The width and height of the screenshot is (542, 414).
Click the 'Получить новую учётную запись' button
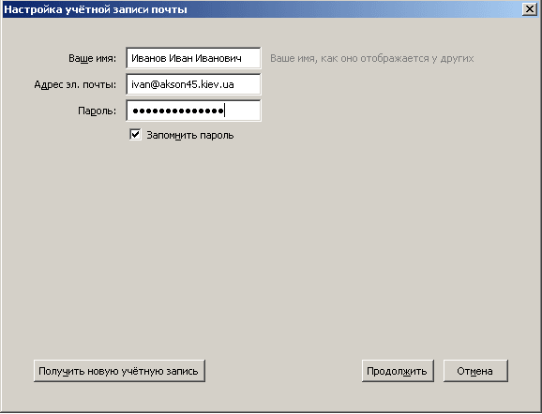pos(119,371)
